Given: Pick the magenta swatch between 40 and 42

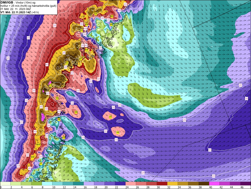Looking at the screenshot, I should pos(214,183).
